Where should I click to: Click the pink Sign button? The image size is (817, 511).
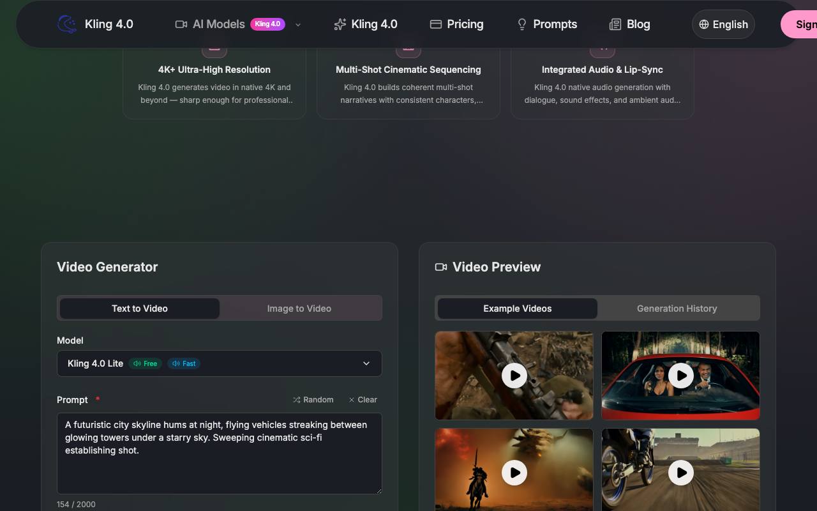click(x=799, y=24)
